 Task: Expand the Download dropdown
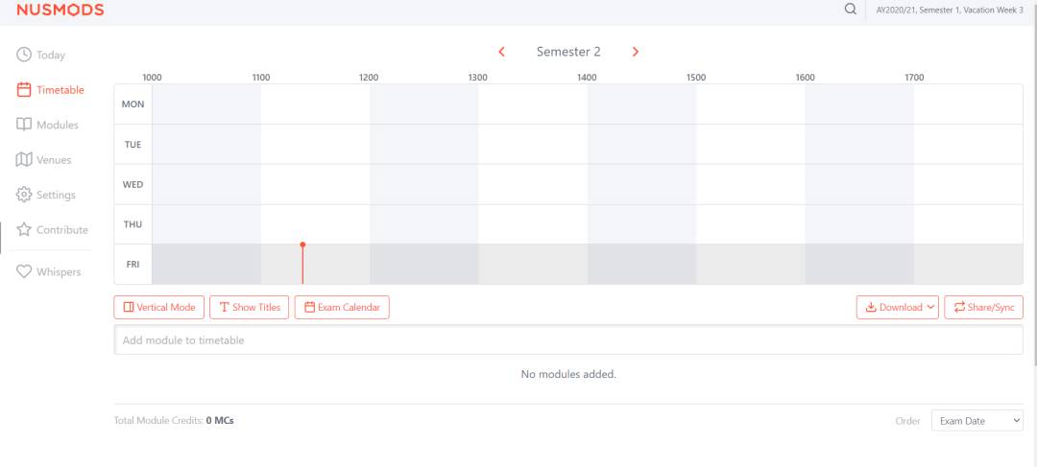pyautogui.click(x=898, y=308)
